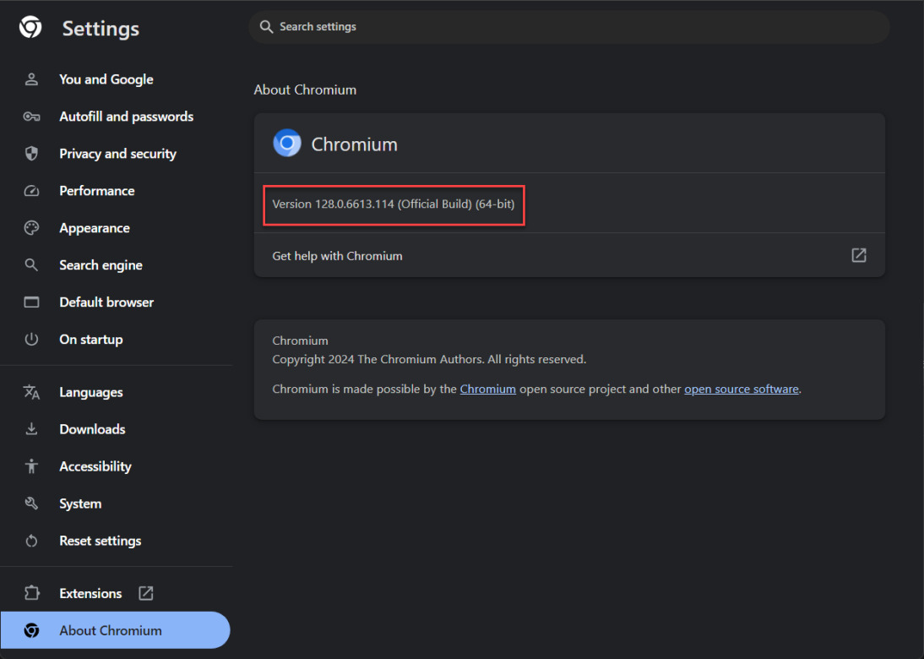Screen dimensions: 924x659
Task: Click the power icon for On startup
Action: 31,340
